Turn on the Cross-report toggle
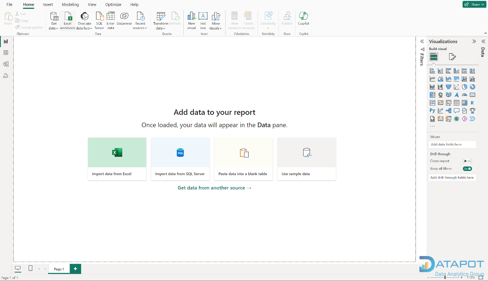This screenshot has height=281, width=488. point(467,161)
